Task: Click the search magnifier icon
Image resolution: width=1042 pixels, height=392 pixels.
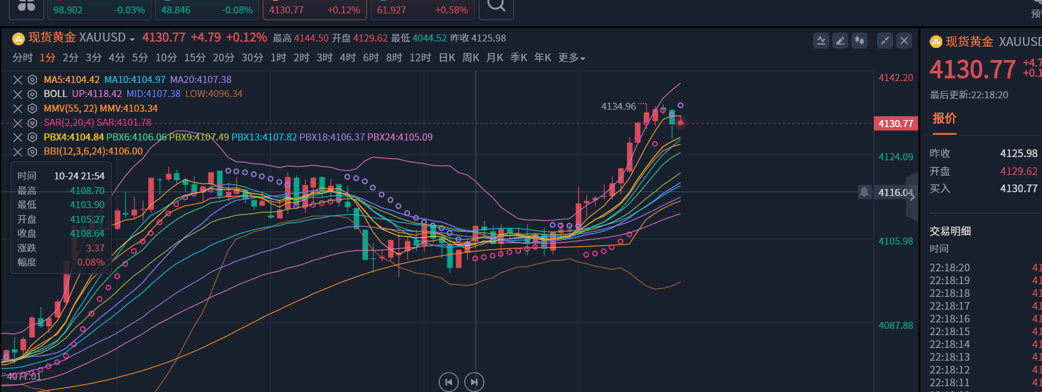Action: pyautogui.click(x=496, y=6)
